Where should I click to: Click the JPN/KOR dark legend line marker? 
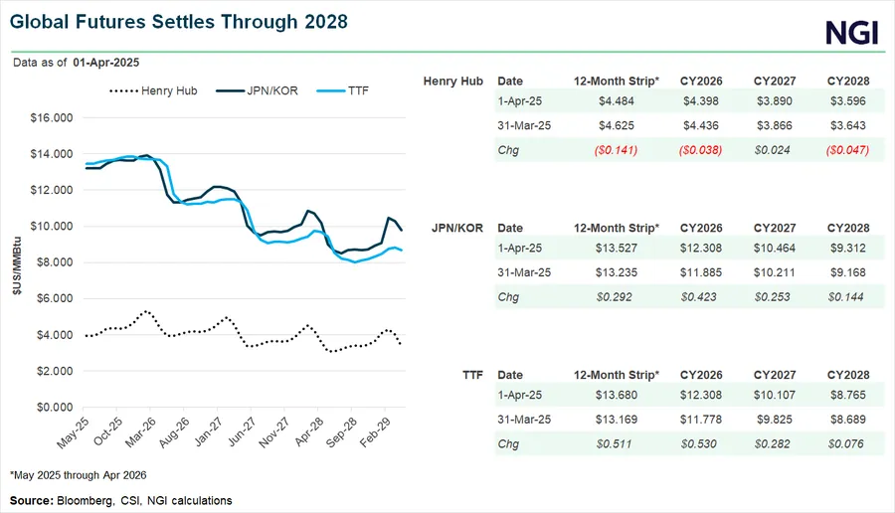tap(230, 90)
